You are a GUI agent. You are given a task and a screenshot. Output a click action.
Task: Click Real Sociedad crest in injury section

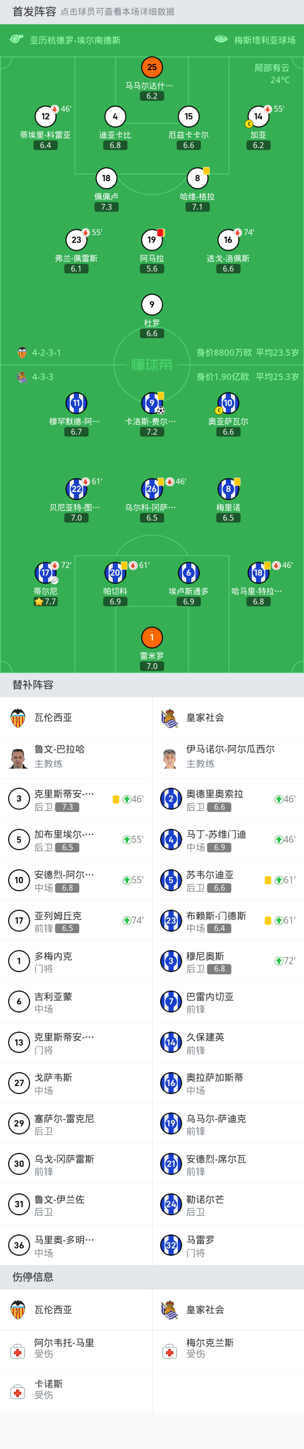click(170, 1310)
